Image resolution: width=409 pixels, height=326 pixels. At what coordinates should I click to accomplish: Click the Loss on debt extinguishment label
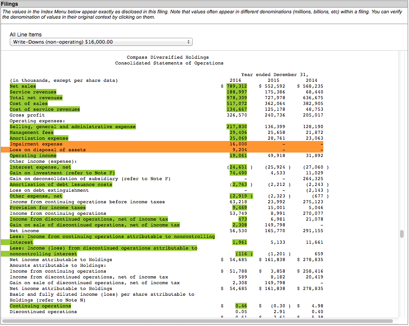tap(49, 190)
